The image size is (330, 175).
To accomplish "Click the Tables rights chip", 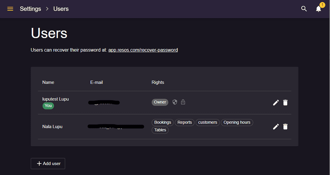I will tap(160, 130).
